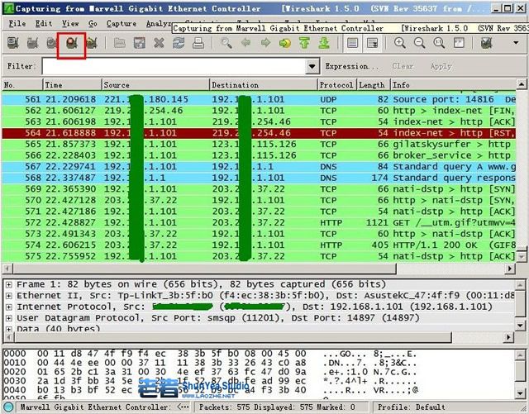Sort by the Time column header

(72, 84)
